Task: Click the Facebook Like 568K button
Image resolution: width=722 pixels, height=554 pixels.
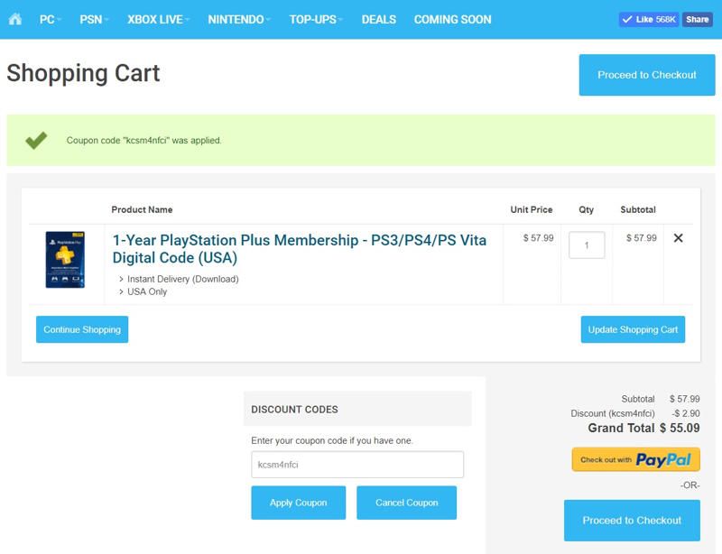Action: coord(648,19)
